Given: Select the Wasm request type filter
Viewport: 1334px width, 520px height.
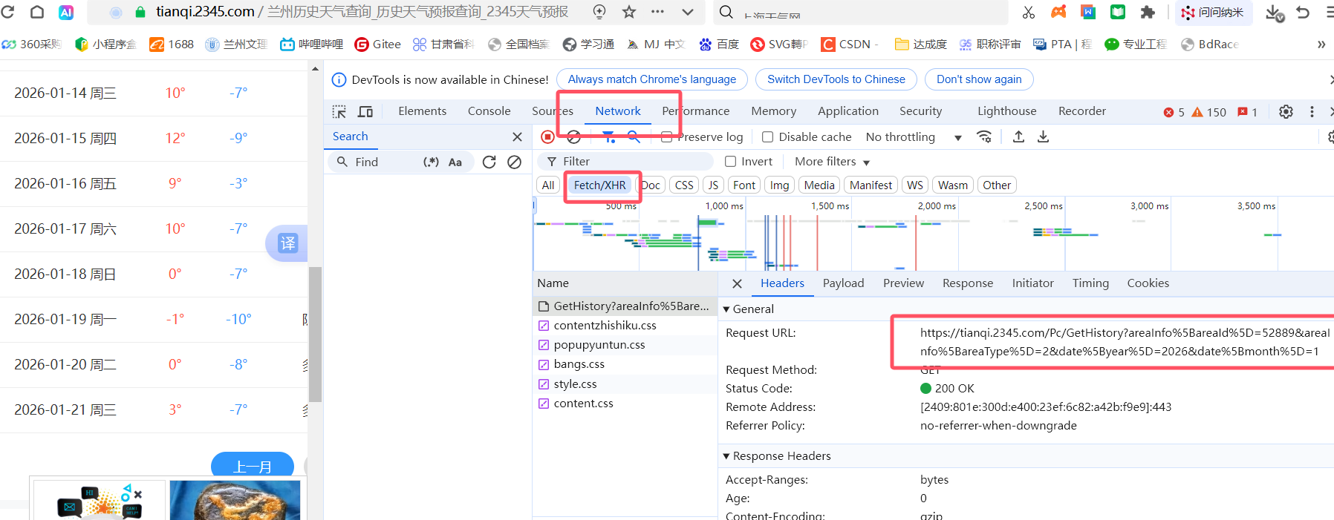Looking at the screenshot, I should (952, 185).
